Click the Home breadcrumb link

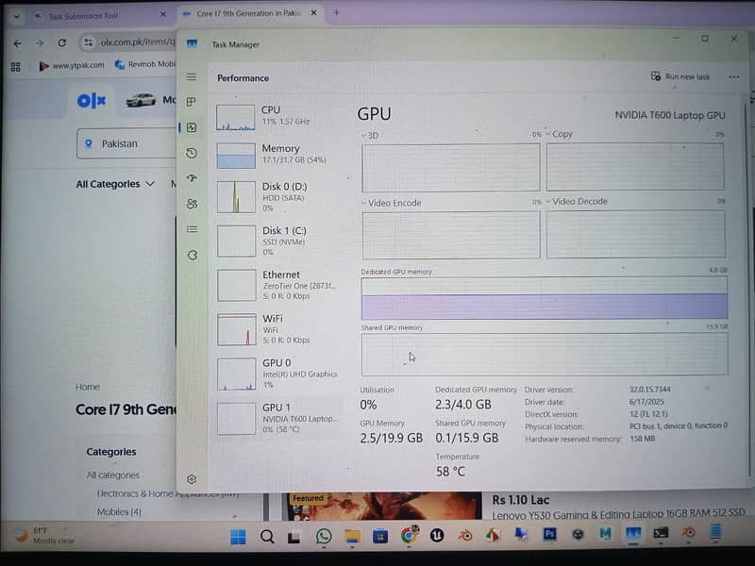(88, 387)
